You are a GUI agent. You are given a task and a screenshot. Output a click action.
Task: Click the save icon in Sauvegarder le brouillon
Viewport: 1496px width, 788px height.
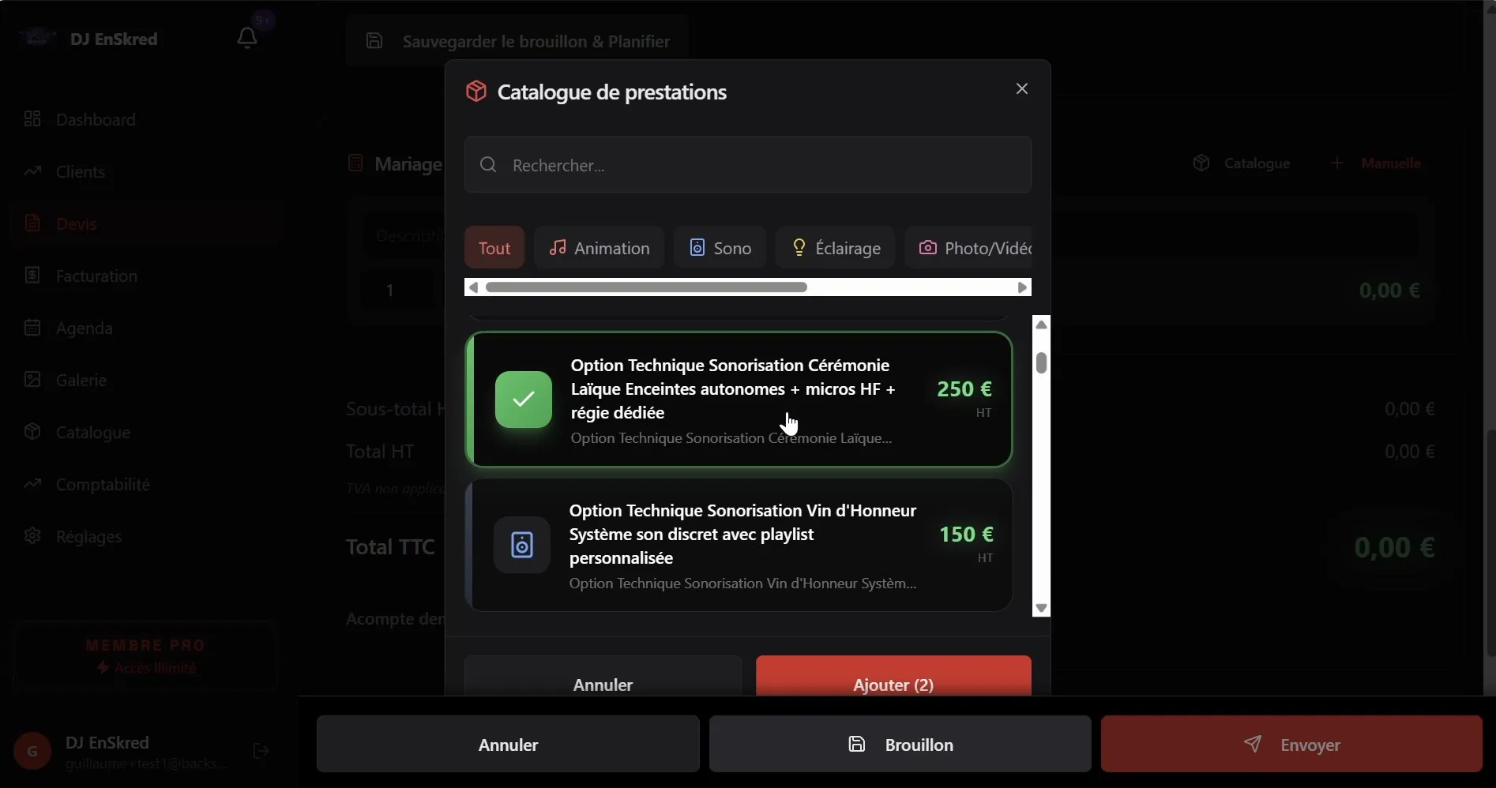(x=374, y=41)
